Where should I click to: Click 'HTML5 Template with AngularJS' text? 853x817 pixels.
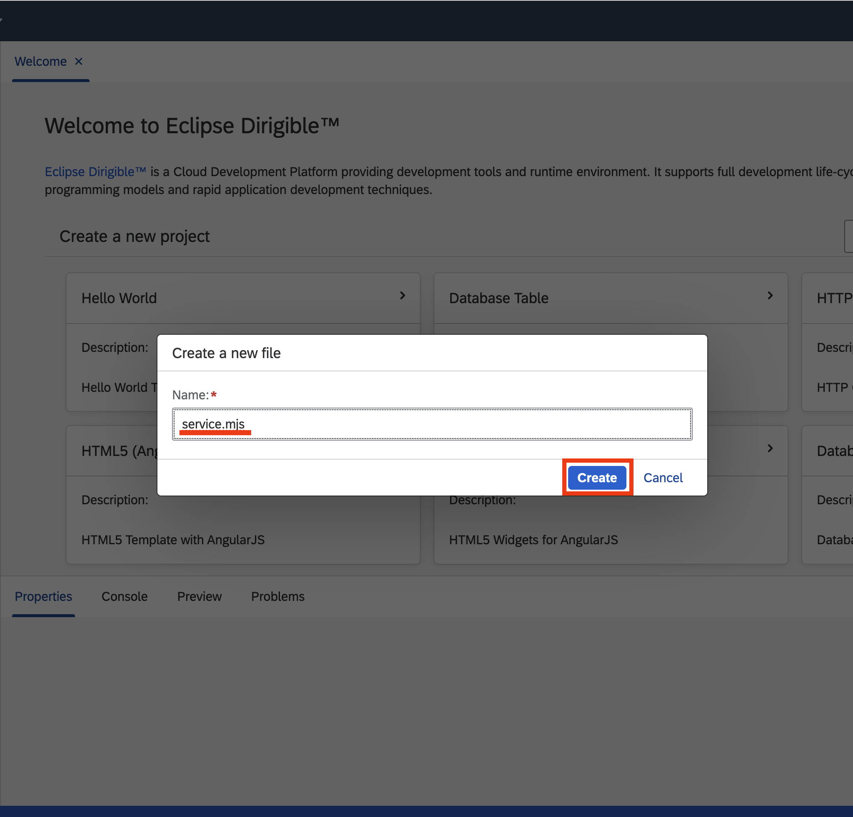click(x=173, y=539)
